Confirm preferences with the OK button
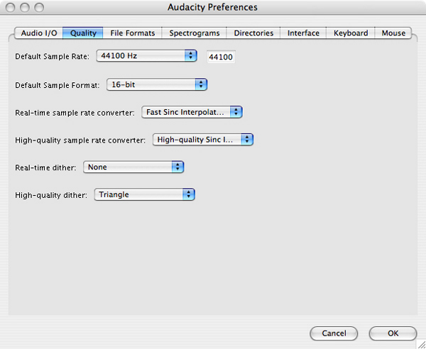 tap(393, 333)
